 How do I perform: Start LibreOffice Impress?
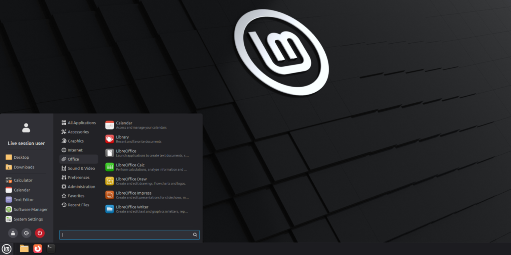[133, 195]
